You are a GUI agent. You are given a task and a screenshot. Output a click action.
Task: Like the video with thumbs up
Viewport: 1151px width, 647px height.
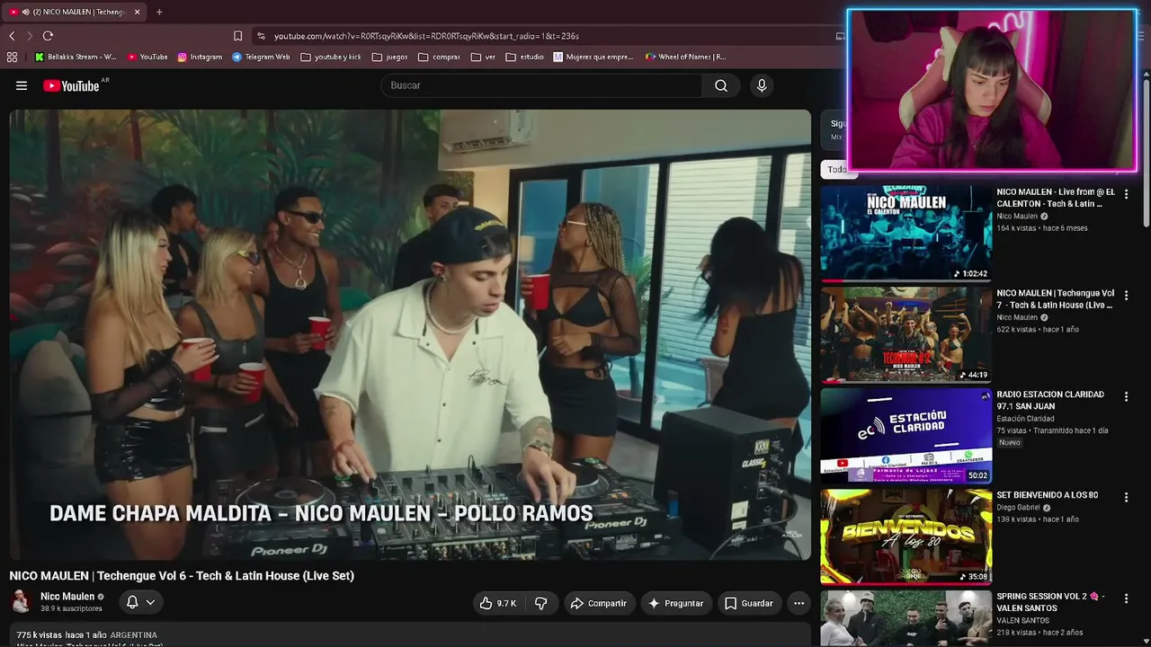pos(497,603)
